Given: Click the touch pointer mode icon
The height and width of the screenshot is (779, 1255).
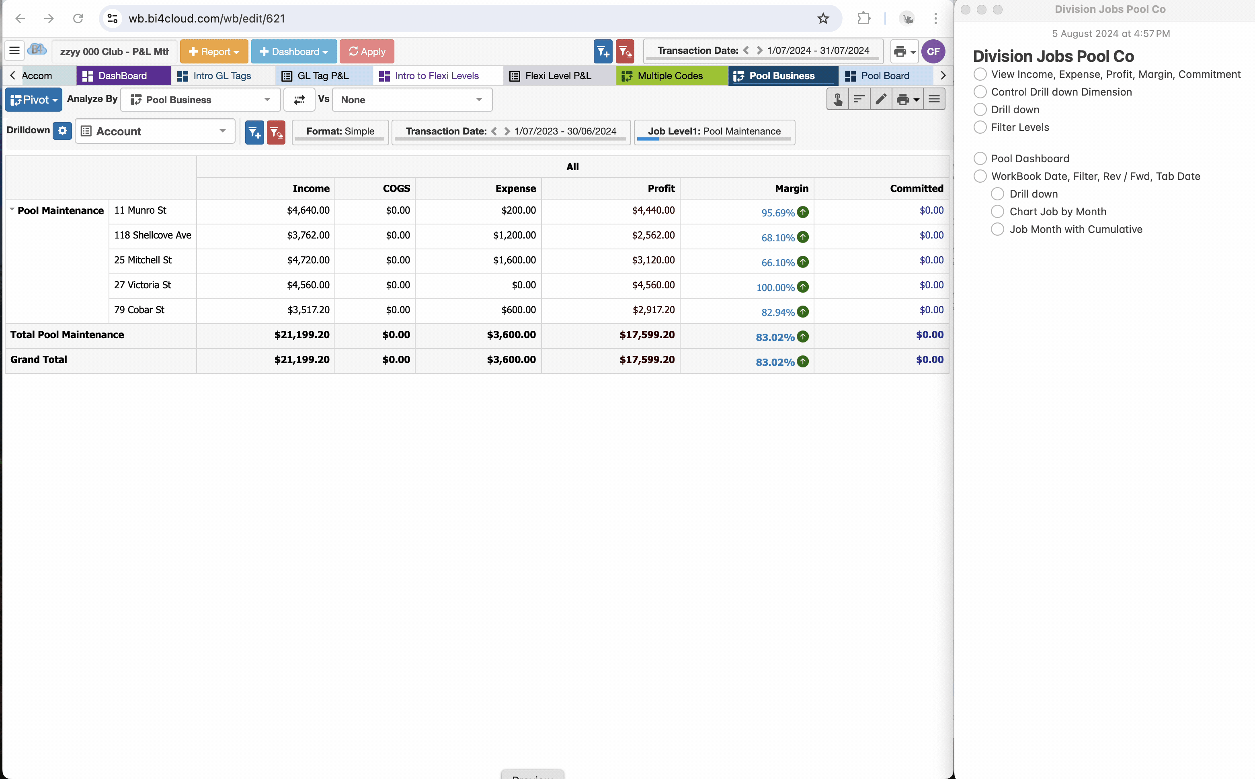Looking at the screenshot, I should coord(838,99).
